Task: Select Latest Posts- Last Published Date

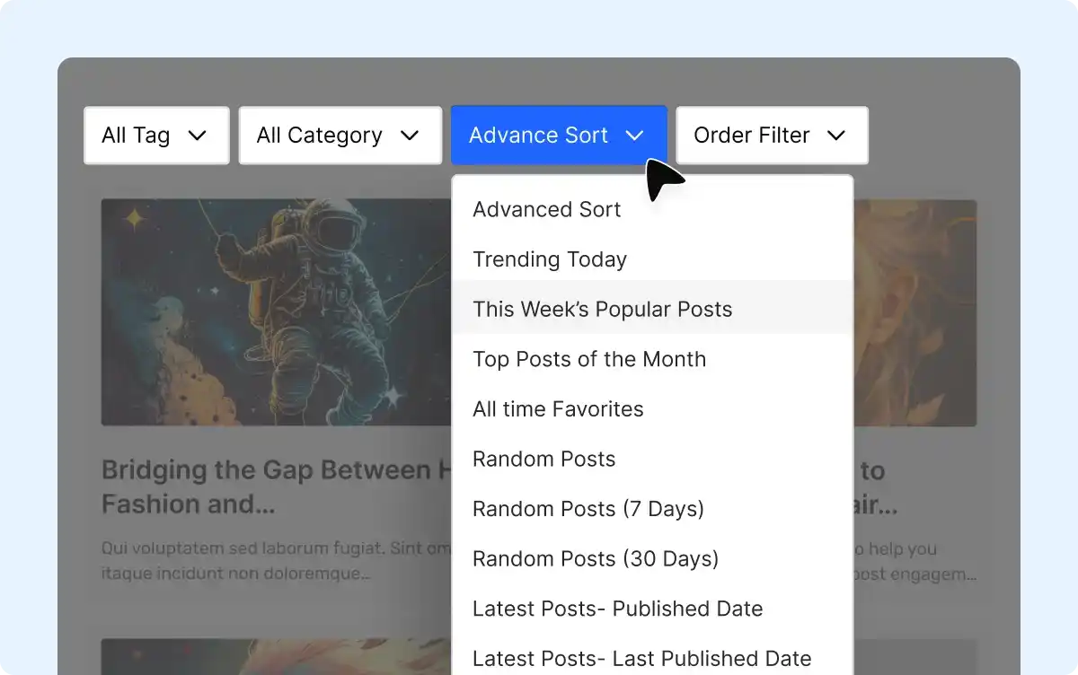Action: (x=642, y=658)
